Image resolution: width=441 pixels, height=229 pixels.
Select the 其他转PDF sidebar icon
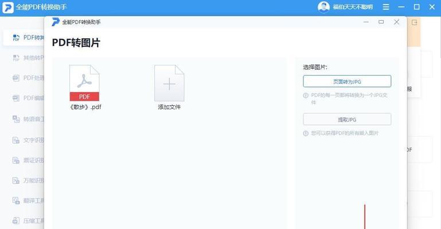(x=16, y=58)
